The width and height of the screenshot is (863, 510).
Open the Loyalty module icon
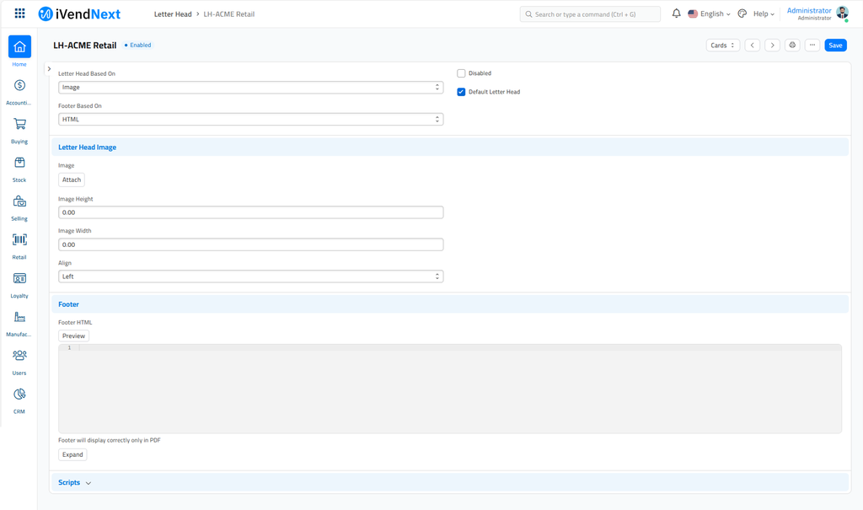coord(19,279)
